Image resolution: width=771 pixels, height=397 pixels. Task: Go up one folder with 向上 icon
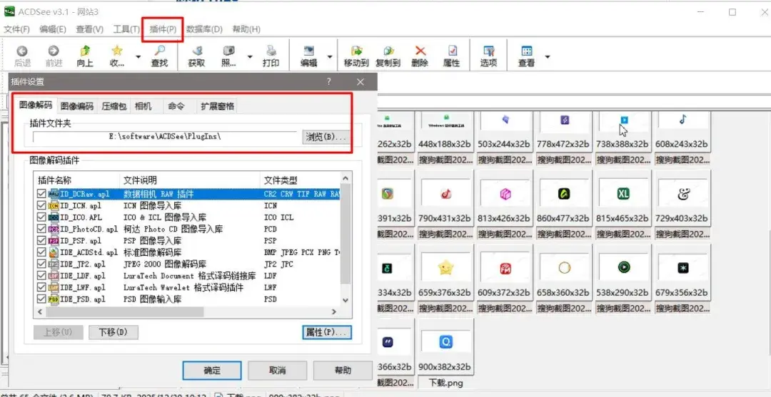85,51
